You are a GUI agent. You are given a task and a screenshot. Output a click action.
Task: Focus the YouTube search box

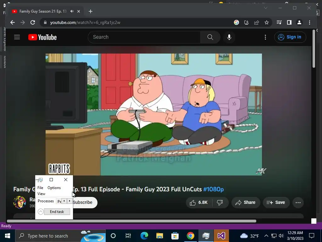[x=144, y=37]
